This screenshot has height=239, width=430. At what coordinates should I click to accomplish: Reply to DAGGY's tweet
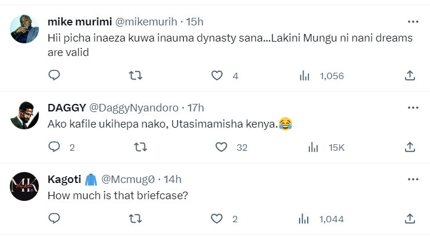(54, 147)
